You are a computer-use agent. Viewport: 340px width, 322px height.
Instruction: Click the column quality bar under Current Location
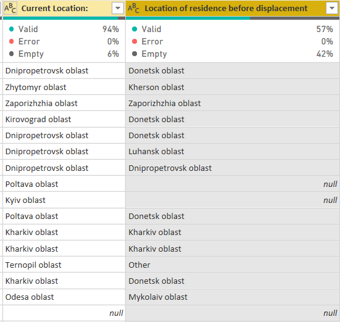[64, 19]
